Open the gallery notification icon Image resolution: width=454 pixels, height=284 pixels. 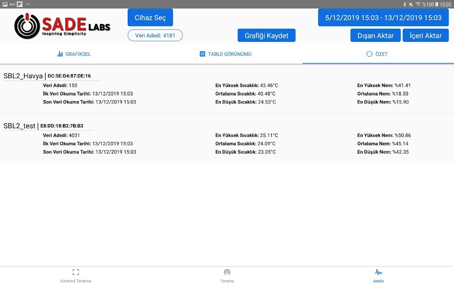pyautogui.click(x=5, y=4)
